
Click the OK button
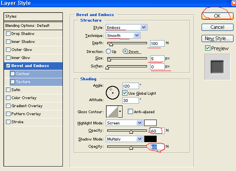[217, 16]
